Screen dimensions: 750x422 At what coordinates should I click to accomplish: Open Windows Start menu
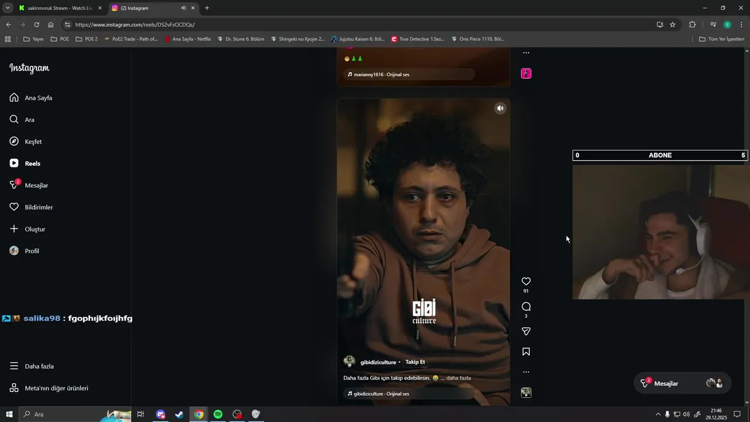(x=9, y=414)
